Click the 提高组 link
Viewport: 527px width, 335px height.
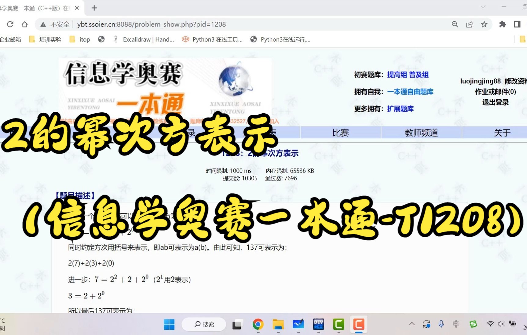[x=397, y=75]
